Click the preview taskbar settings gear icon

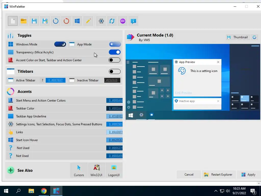coord(141,115)
